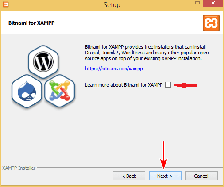Close the Setup window
Screen dimensions: 224x187
[x=213, y=4]
